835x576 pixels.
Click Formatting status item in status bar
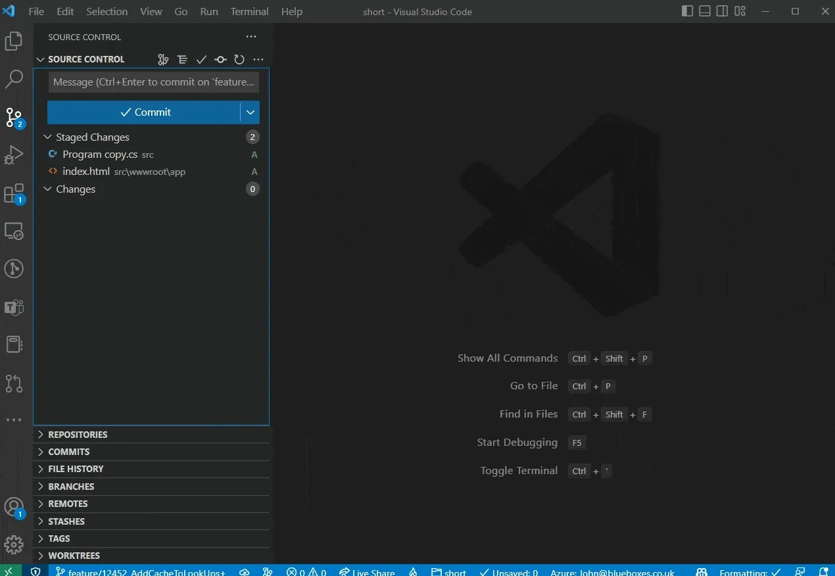(750, 571)
